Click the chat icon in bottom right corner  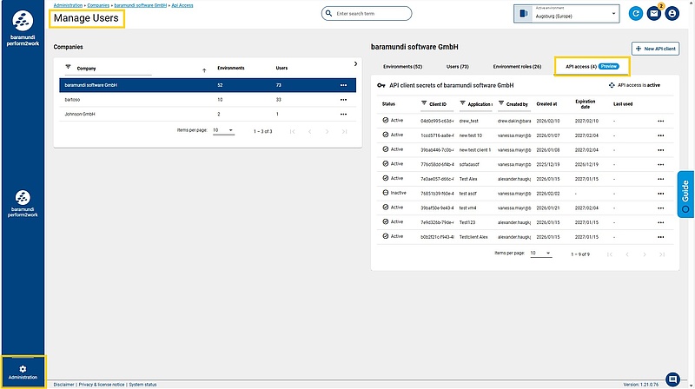(672, 379)
